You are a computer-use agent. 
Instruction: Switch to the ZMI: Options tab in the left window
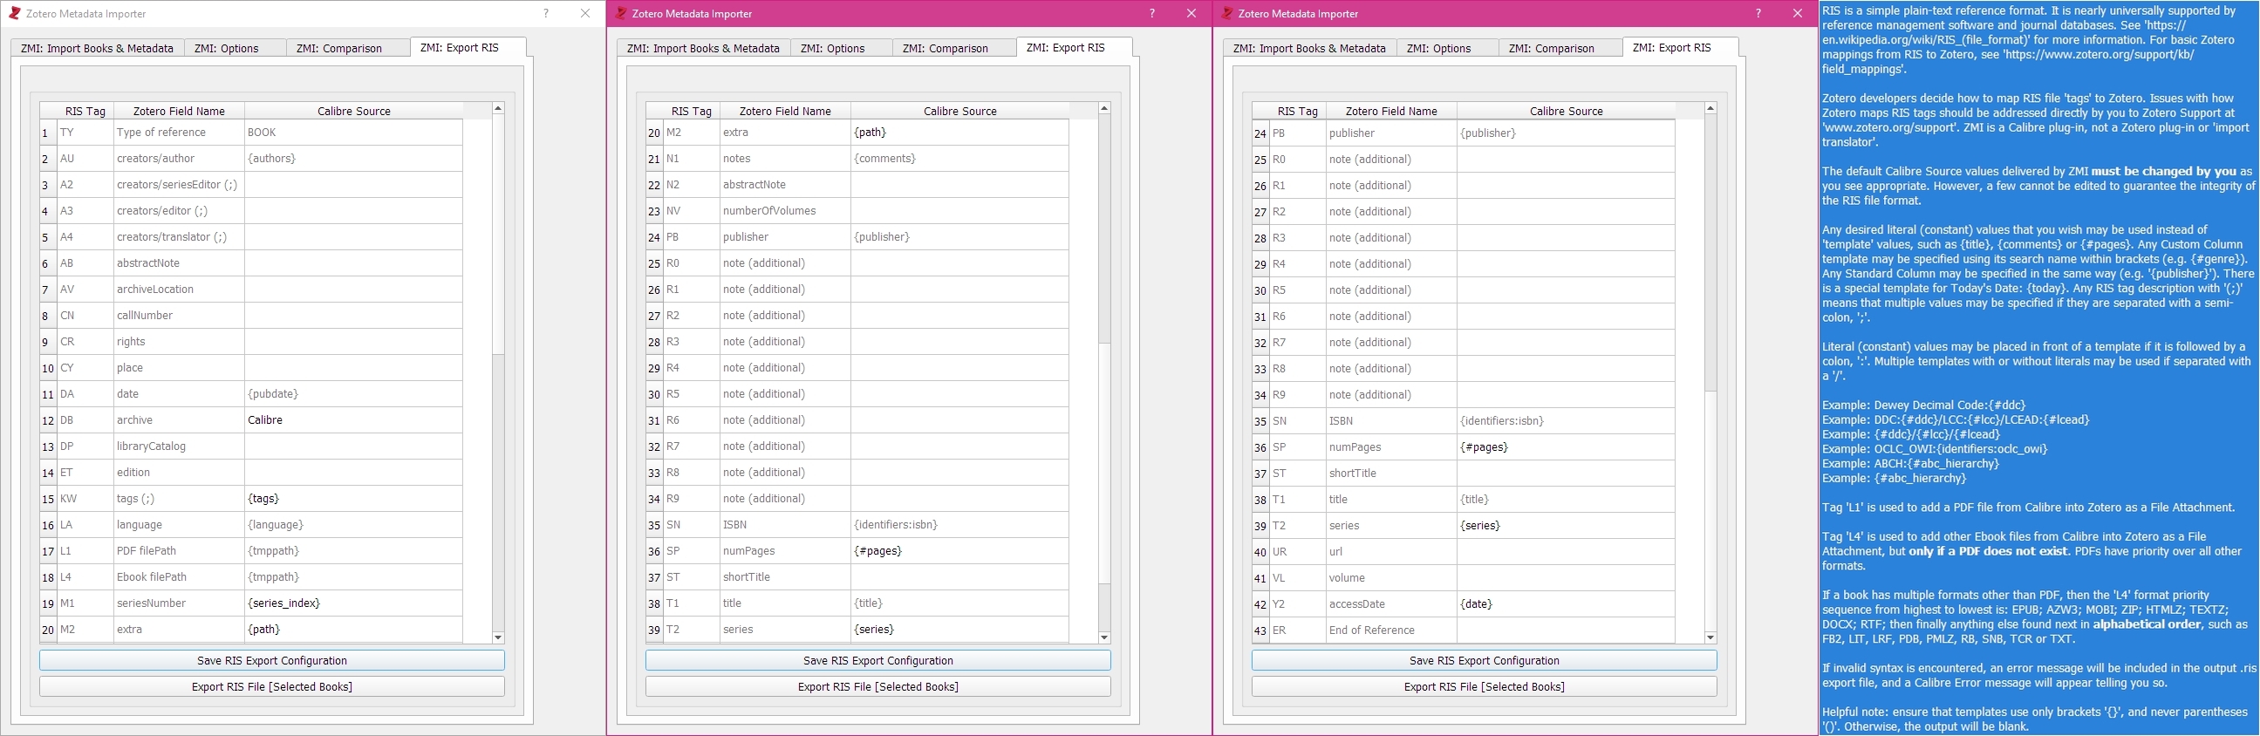(x=236, y=48)
